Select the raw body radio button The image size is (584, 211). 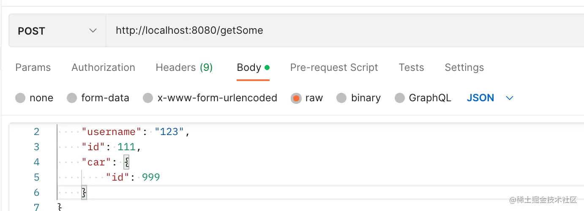click(x=296, y=98)
